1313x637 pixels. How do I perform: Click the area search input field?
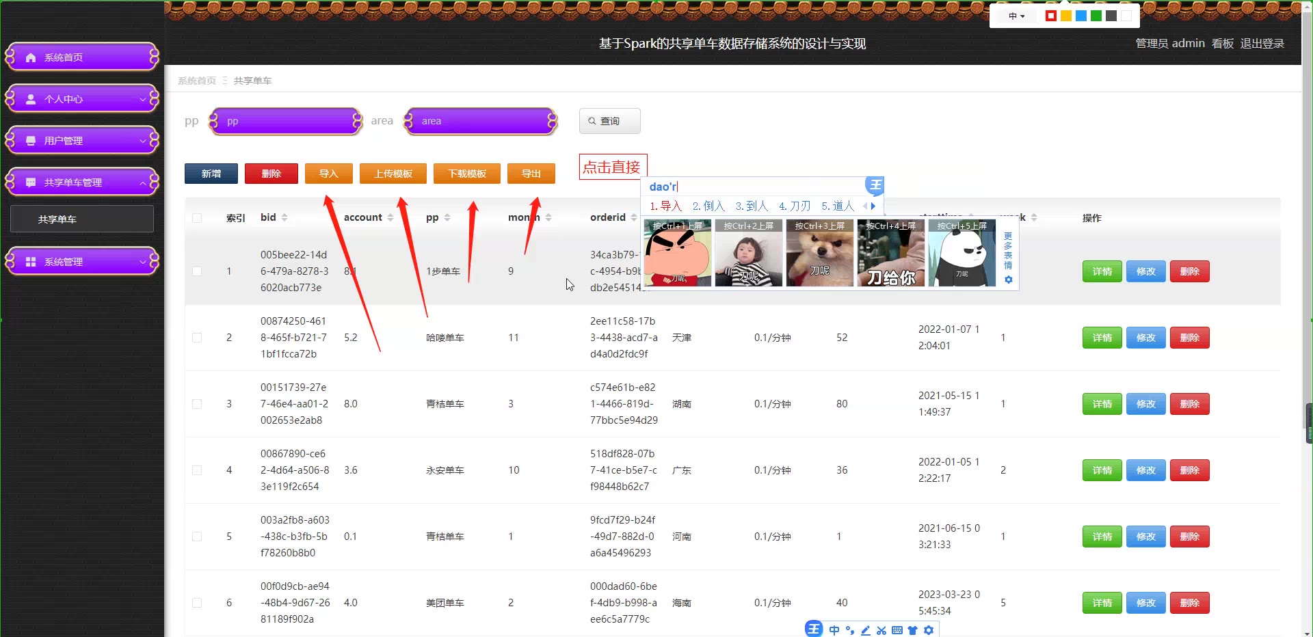click(x=481, y=121)
